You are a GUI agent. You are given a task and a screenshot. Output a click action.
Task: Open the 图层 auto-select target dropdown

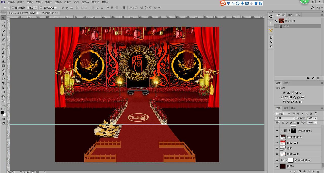32,8
